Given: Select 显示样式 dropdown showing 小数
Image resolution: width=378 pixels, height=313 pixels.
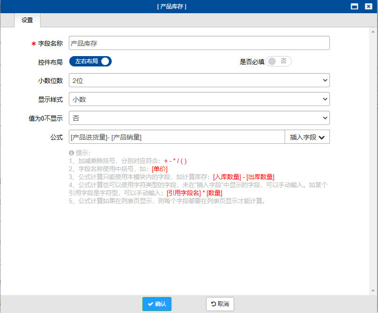Looking at the screenshot, I should [x=199, y=99].
